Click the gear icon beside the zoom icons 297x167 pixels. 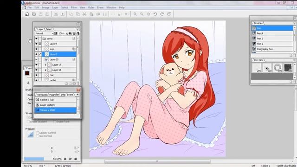tap(148, 14)
